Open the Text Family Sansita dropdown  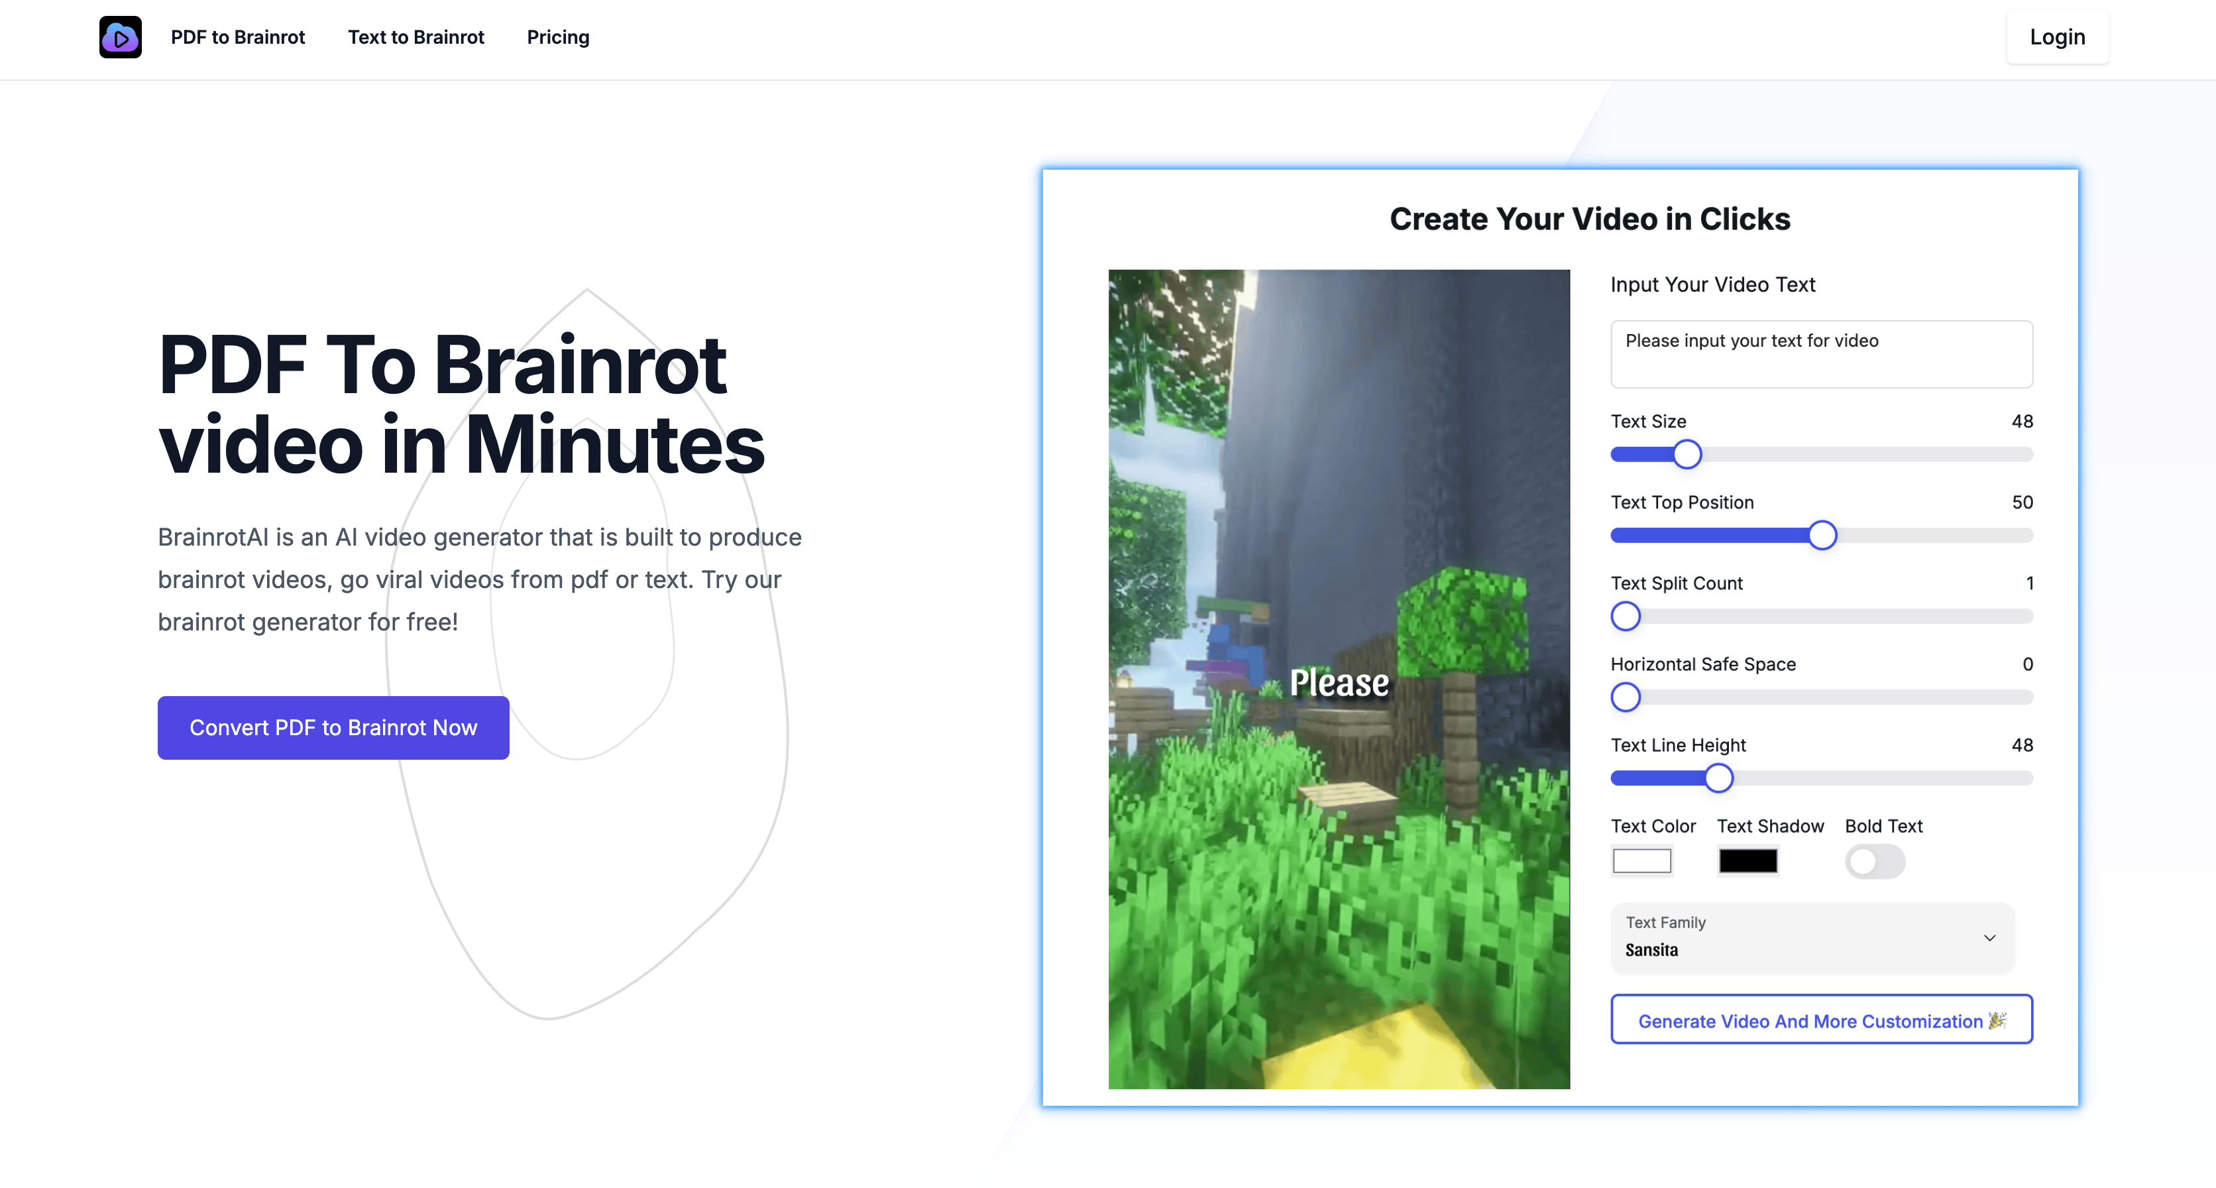pos(1812,937)
